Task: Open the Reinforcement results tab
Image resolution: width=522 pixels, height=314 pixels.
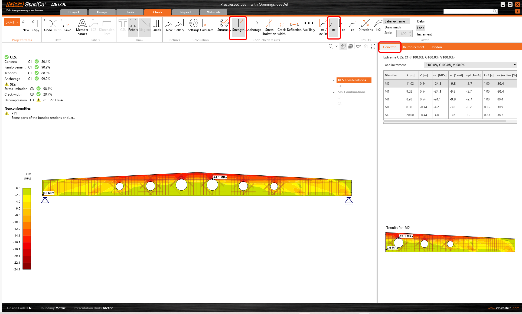Action: [x=413, y=47]
